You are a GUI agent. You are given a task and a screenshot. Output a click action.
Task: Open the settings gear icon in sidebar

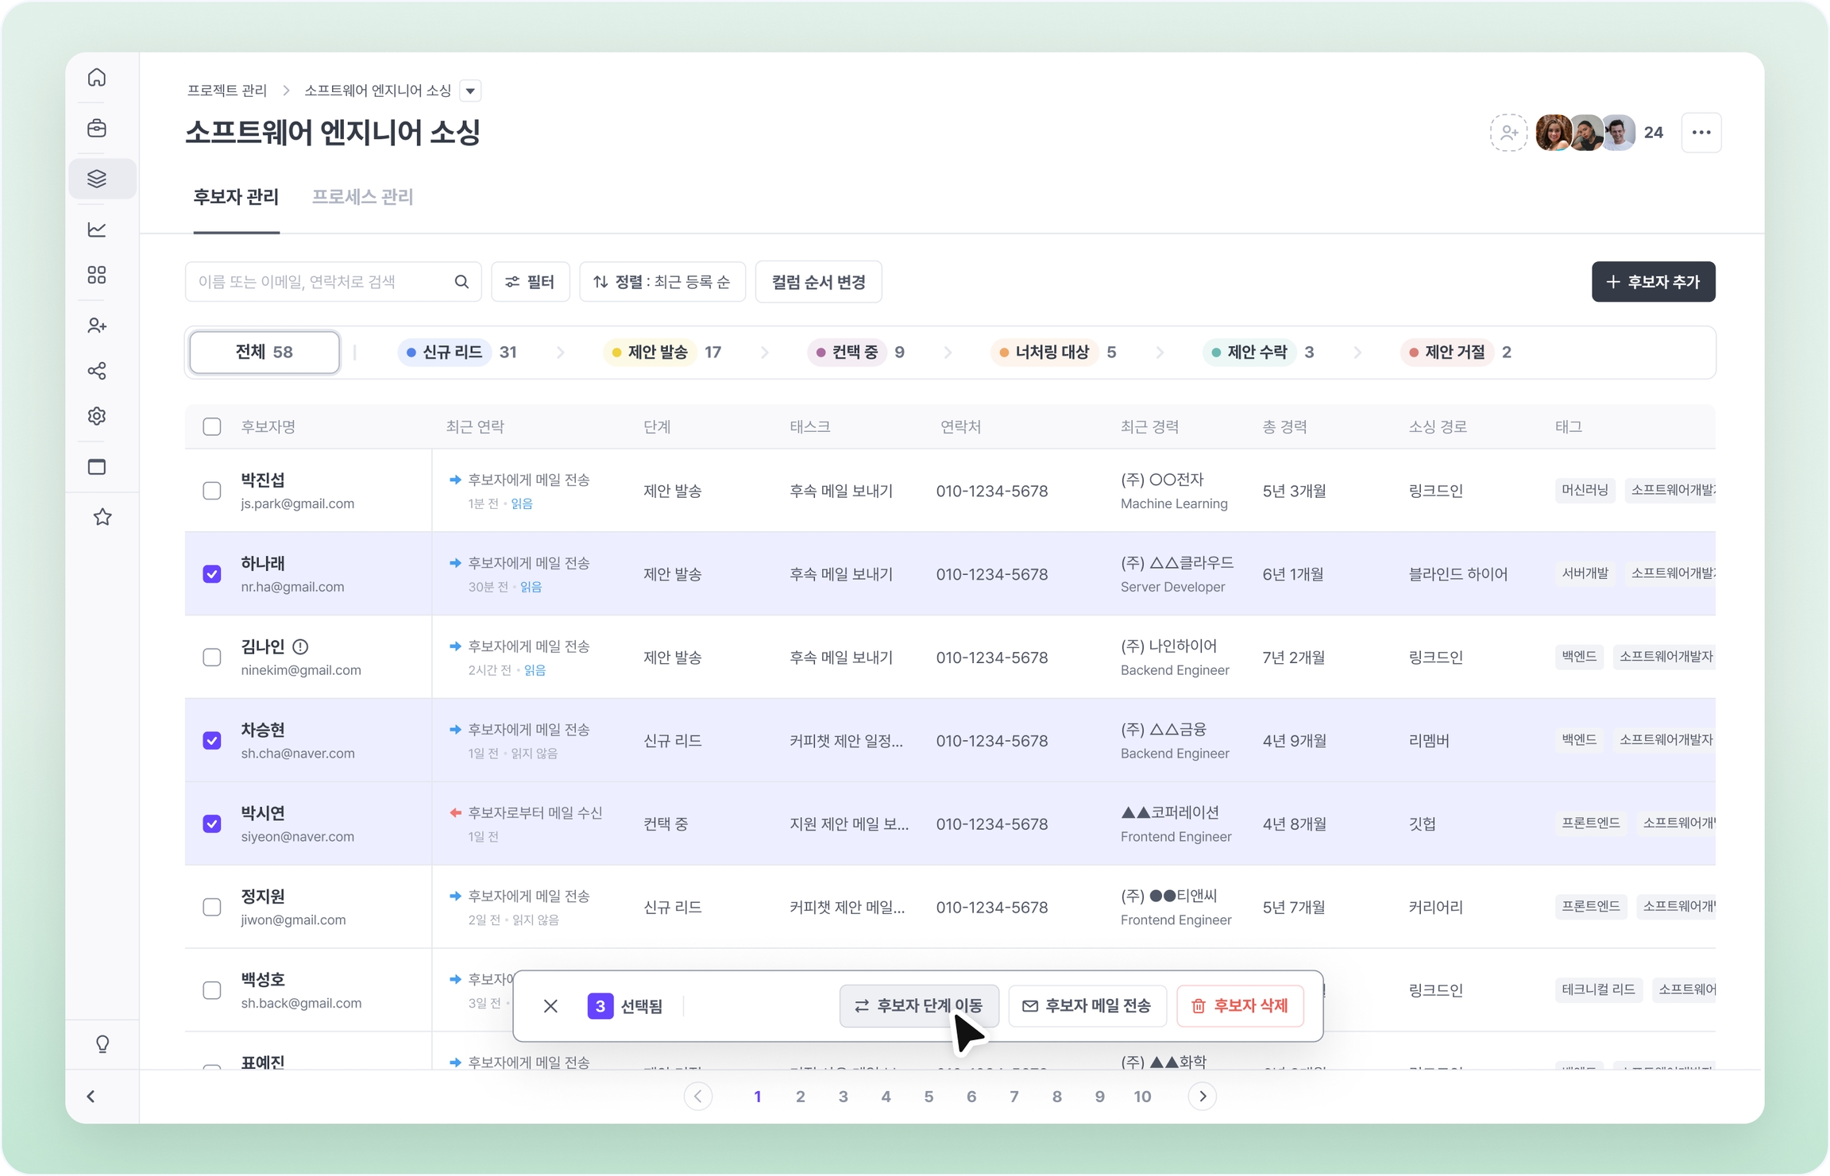point(97,416)
